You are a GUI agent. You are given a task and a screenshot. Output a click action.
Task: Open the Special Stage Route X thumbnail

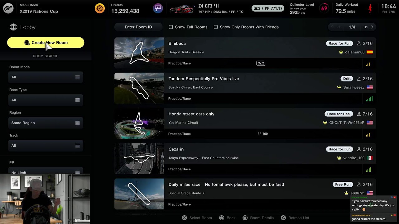point(139,194)
